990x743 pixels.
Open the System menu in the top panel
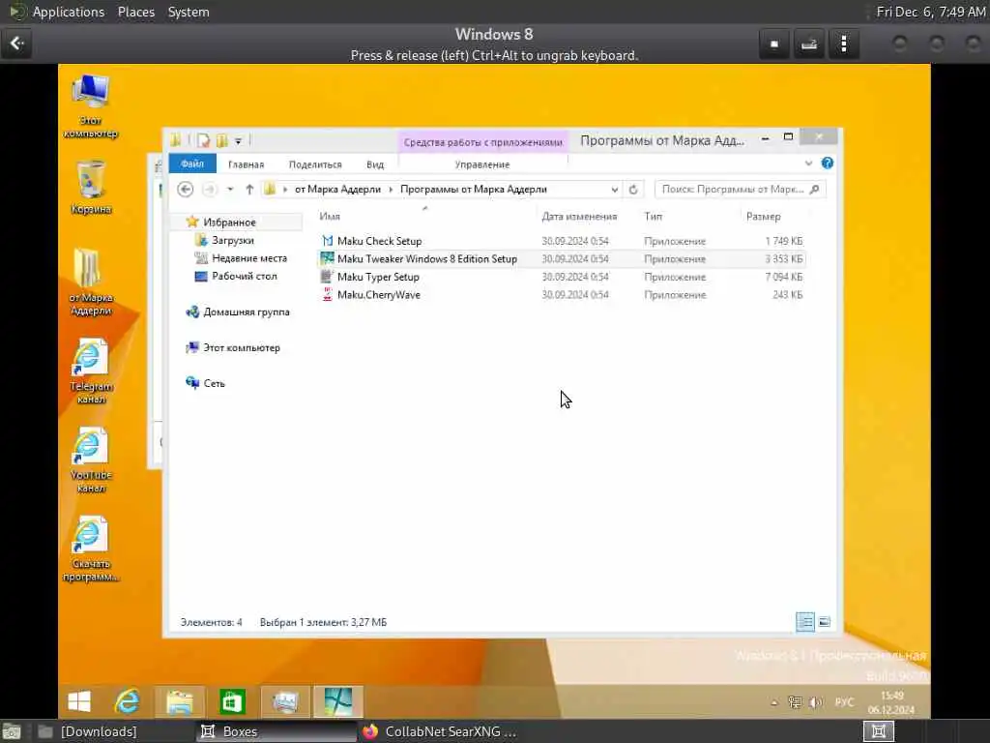[189, 12]
